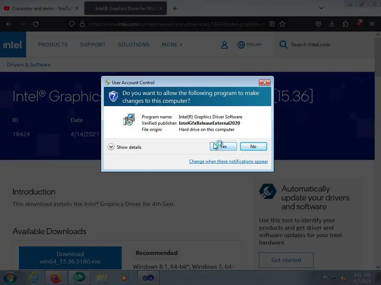Screen dimensions: 381x285
Task: Reload the current page
Action: [x=36, y=24]
